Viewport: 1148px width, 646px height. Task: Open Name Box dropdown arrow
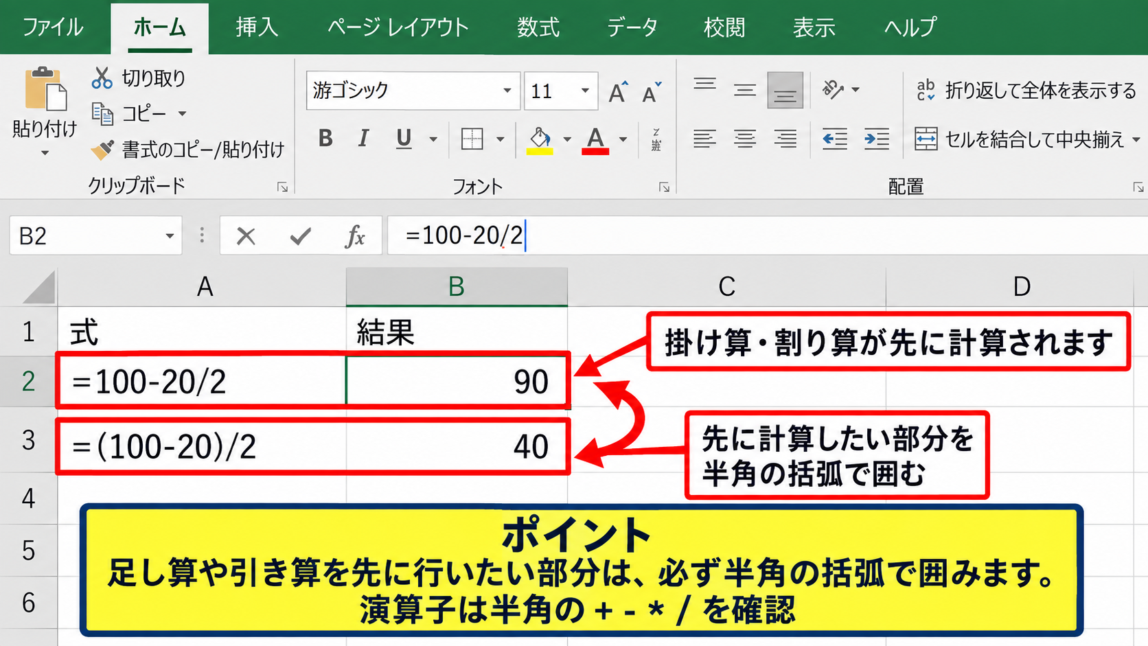[x=170, y=236]
